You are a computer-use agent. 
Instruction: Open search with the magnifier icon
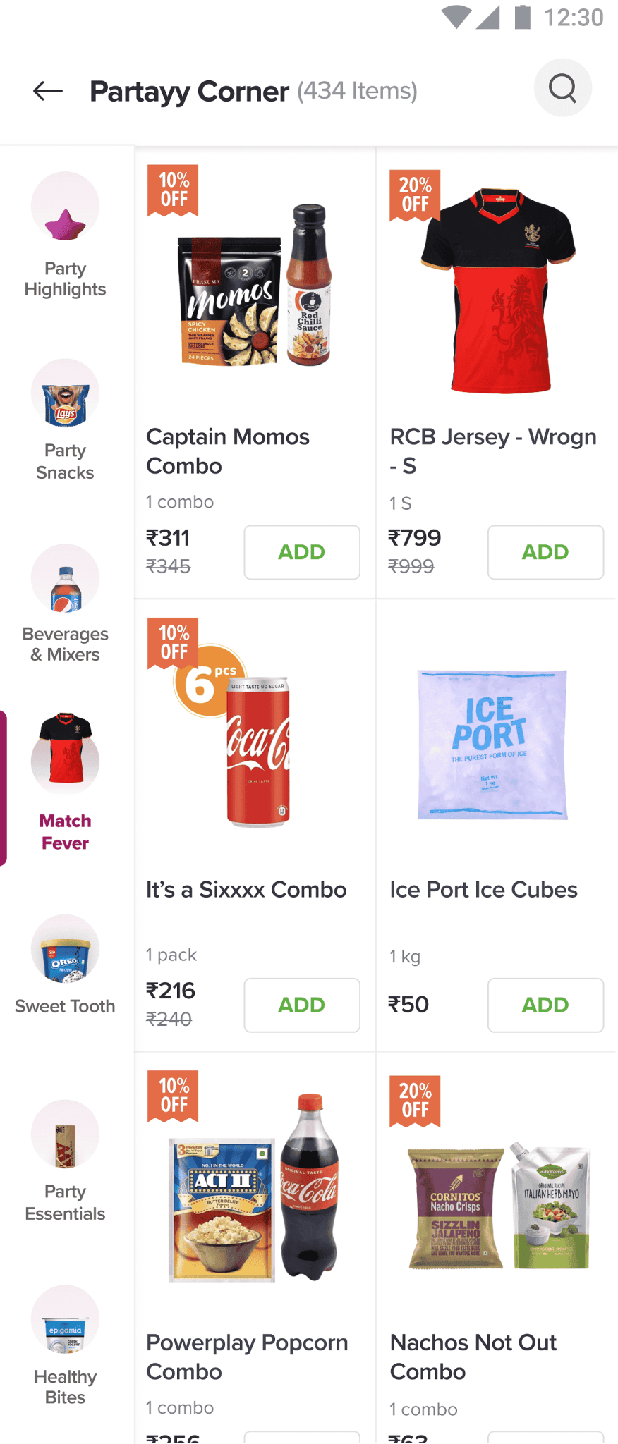click(x=562, y=88)
